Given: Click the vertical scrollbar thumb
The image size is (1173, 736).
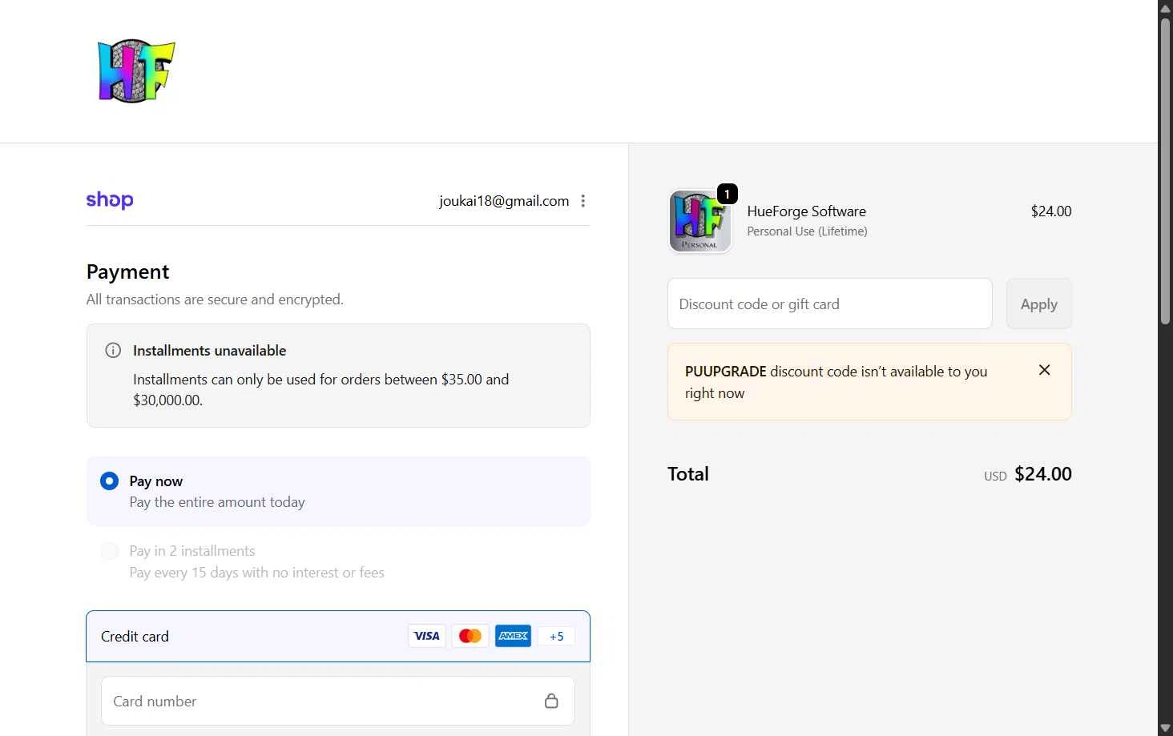Looking at the screenshot, I should [1166, 170].
